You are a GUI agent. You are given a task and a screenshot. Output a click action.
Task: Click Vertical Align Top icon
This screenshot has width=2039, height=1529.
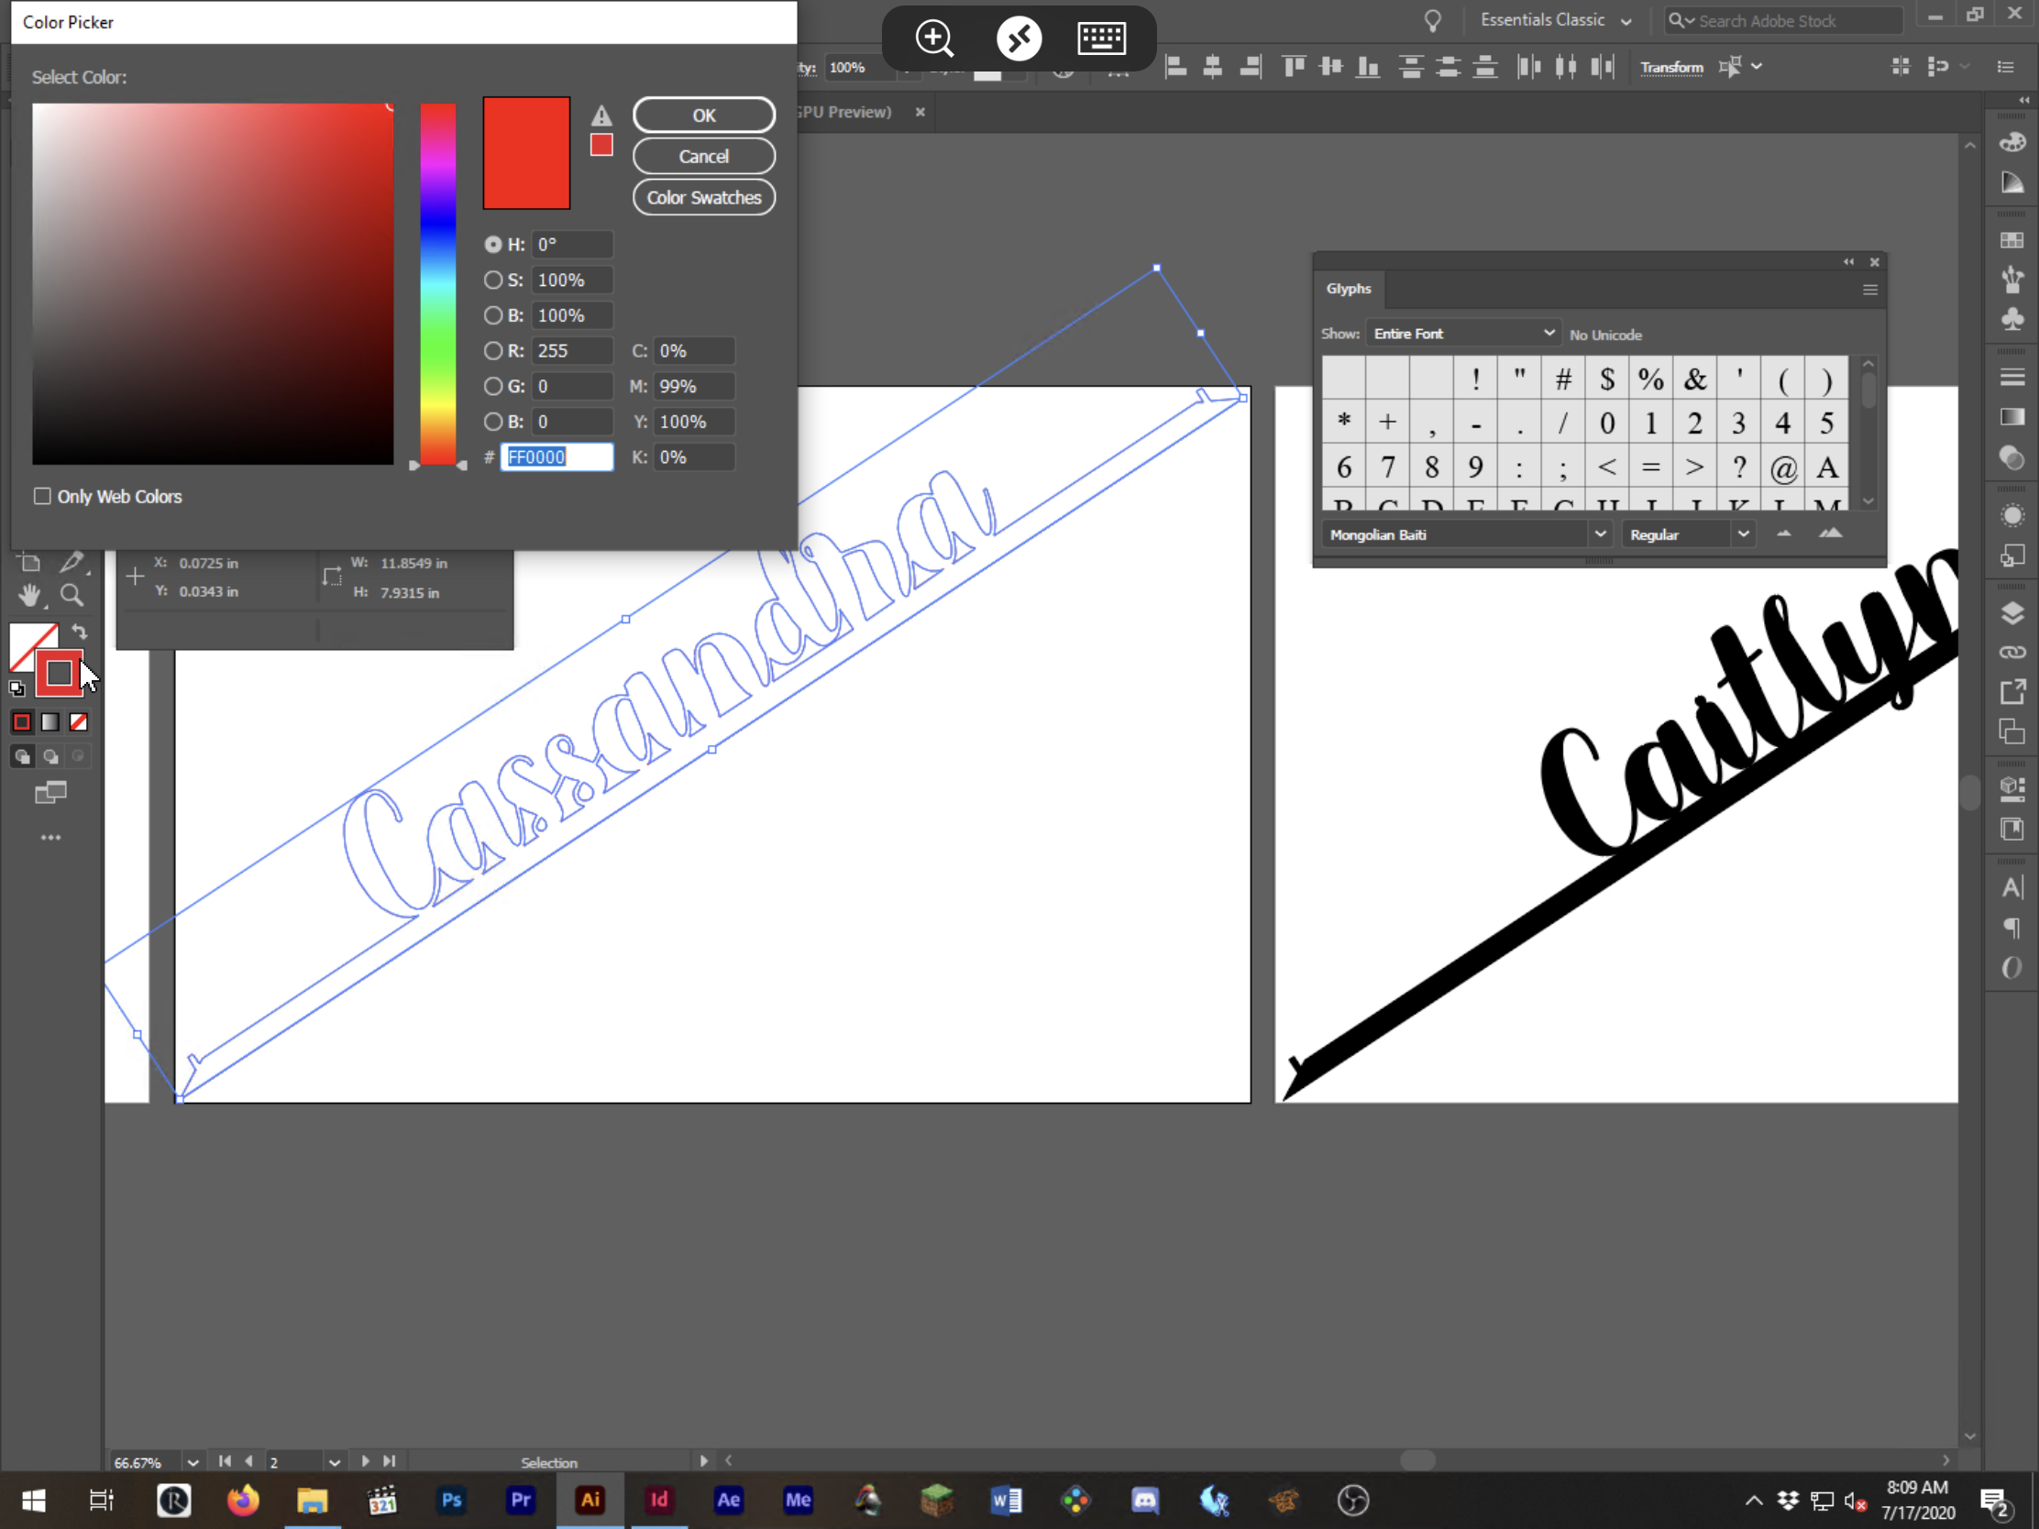coord(1295,66)
